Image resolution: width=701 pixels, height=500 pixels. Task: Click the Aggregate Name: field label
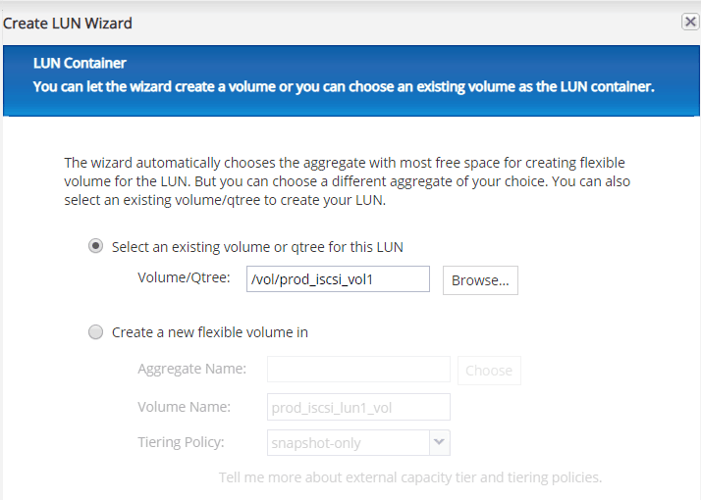191,369
